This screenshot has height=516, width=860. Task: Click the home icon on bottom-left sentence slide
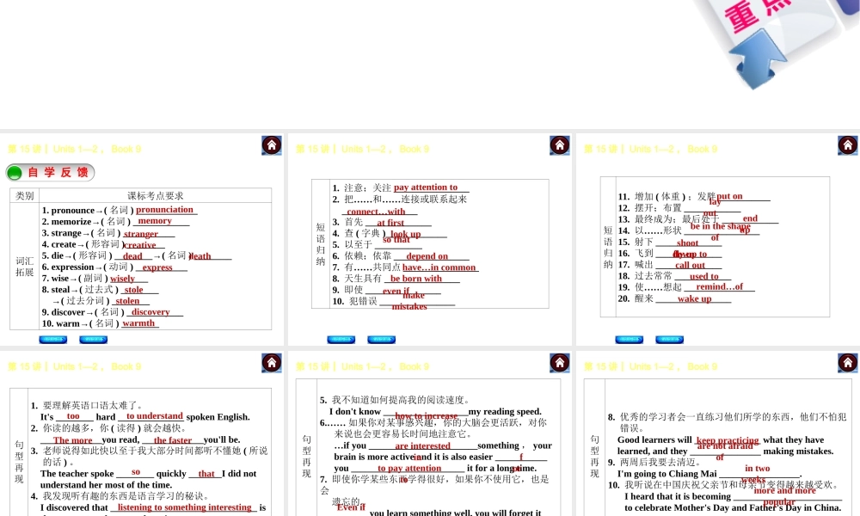[272, 363]
